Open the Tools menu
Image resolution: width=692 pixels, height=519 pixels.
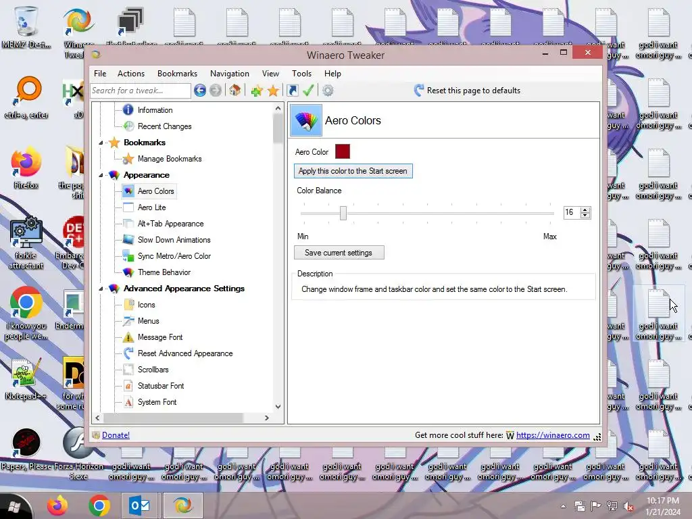[x=301, y=74]
